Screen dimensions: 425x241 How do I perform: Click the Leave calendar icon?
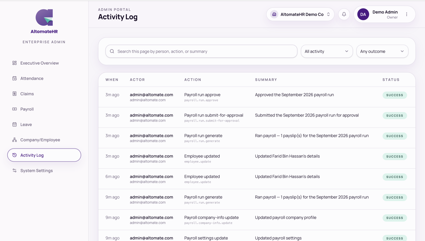tap(15, 124)
